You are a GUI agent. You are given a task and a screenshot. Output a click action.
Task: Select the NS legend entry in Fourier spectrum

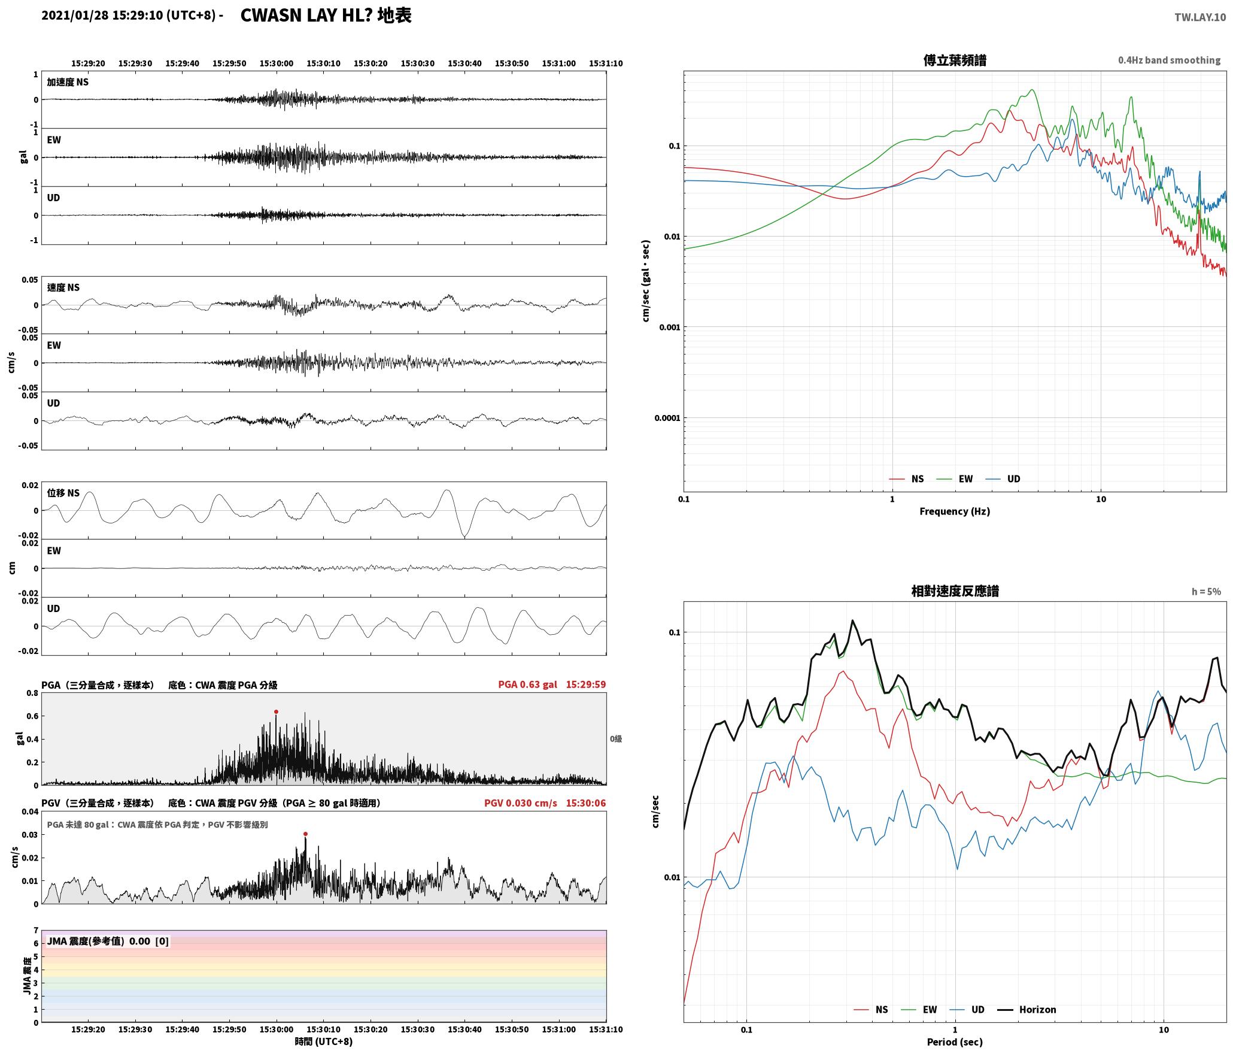[906, 479]
